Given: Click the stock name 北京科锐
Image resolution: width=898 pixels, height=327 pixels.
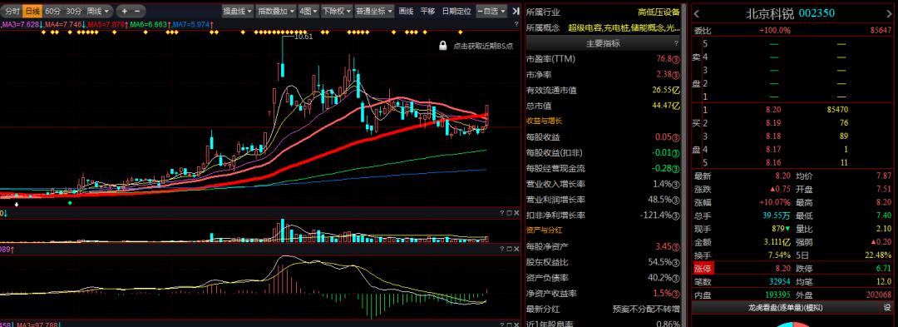Looking at the screenshot, I should pyautogui.click(x=770, y=14).
